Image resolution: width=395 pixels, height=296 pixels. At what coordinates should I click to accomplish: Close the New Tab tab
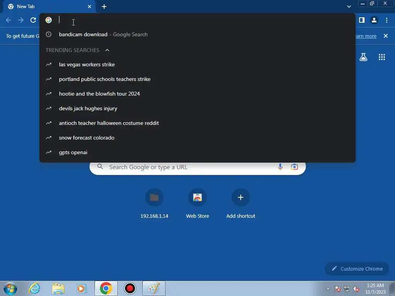pyautogui.click(x=89, y=7)
